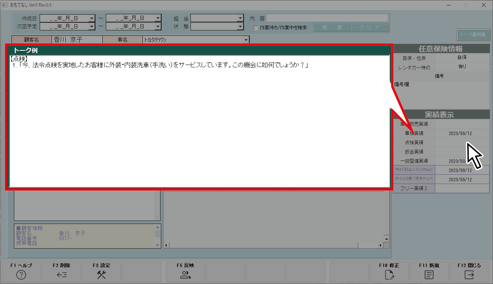This screenshot has width=493, height=284.
Task: Open 作成日 end date dropdown
Action: (x=158, y=18)
